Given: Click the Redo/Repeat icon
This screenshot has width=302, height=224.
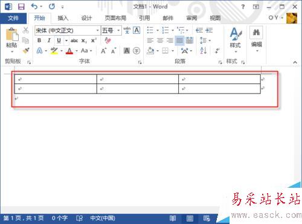Looking at the screenshot, I should (x=52, y=7).
